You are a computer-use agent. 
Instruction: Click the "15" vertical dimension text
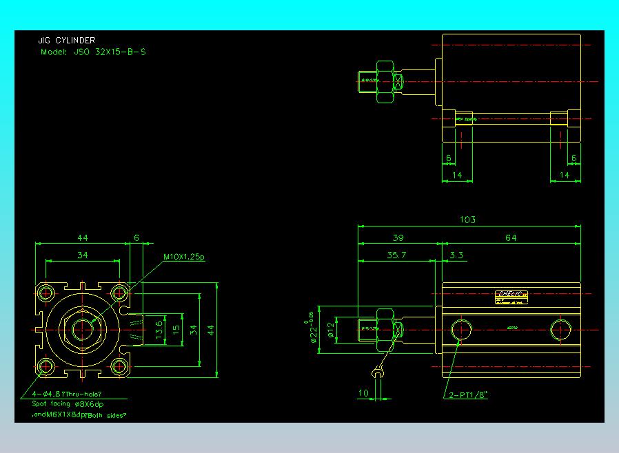coord(176,330)
